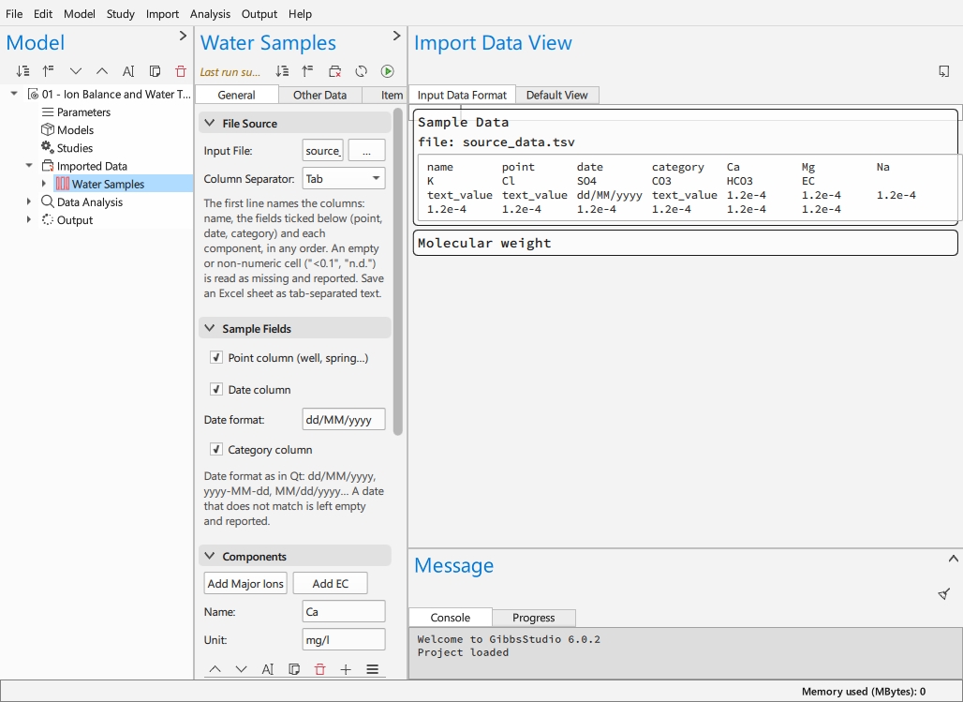Image resolution: width=963 pixels, height=702 pixels.
Task: Click the Water Samples expand-all icon
Action: (x=282, y=71)
